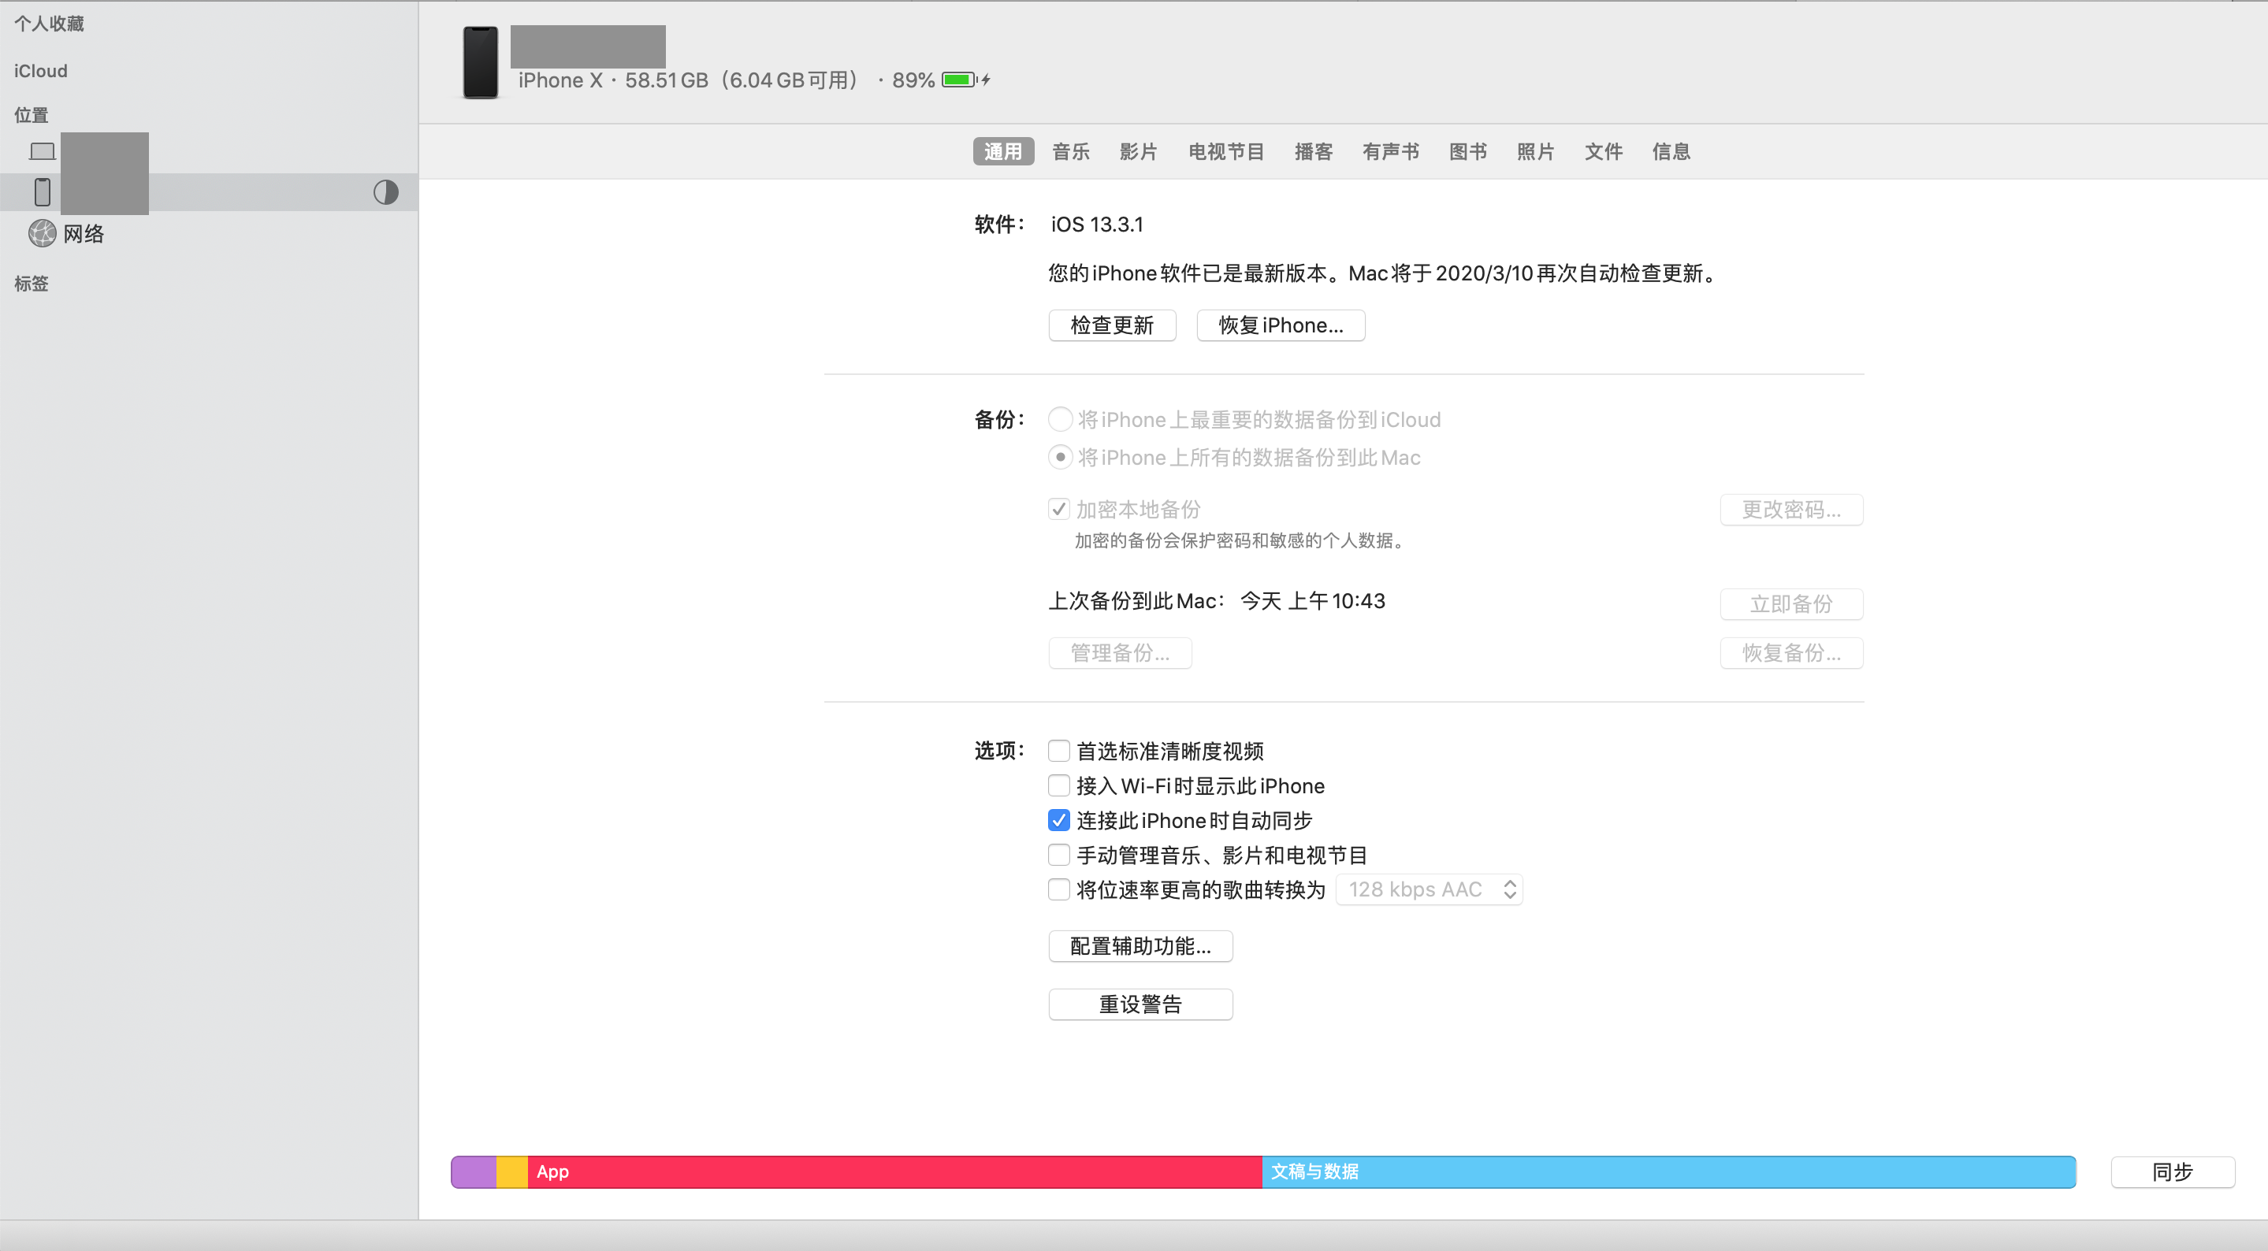Click the 恢复 iPhone... button
2268x1251 pixels.
(x=1280, y=325)
